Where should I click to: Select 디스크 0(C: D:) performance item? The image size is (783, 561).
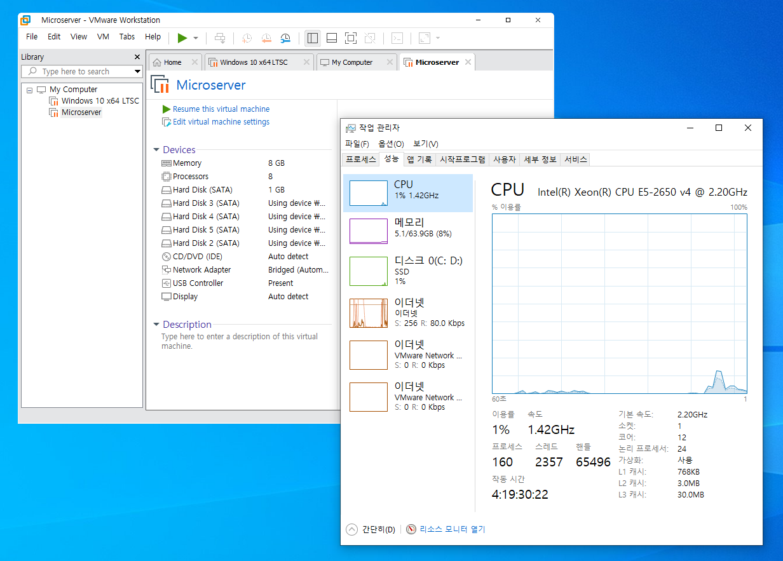pyautogui.click(x=408, y=271)
